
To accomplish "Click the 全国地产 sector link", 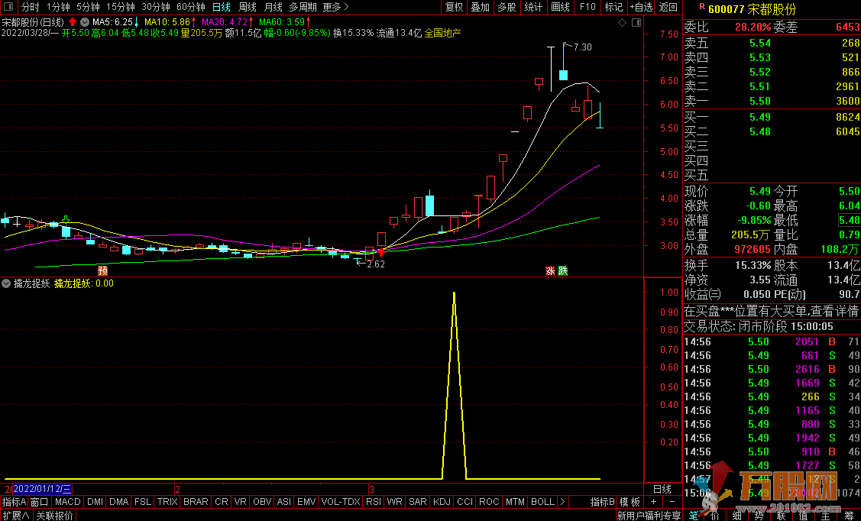I will (442, 33).
